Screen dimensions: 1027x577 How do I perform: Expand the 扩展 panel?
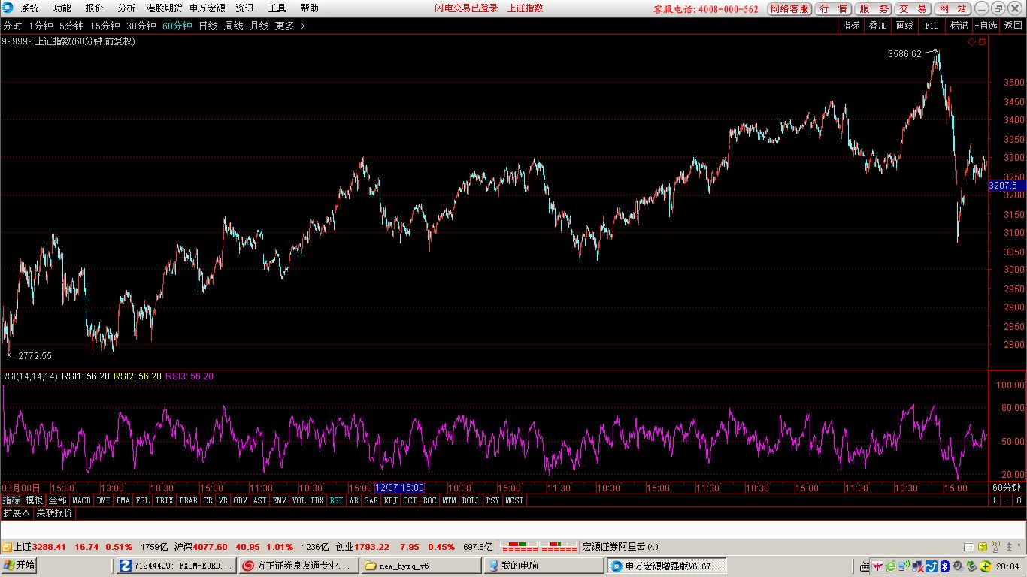(x=17, y=513)
